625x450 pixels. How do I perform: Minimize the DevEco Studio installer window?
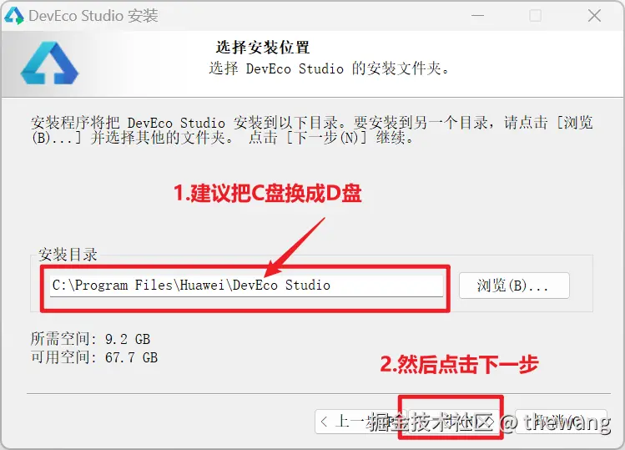tap(477, 16)
